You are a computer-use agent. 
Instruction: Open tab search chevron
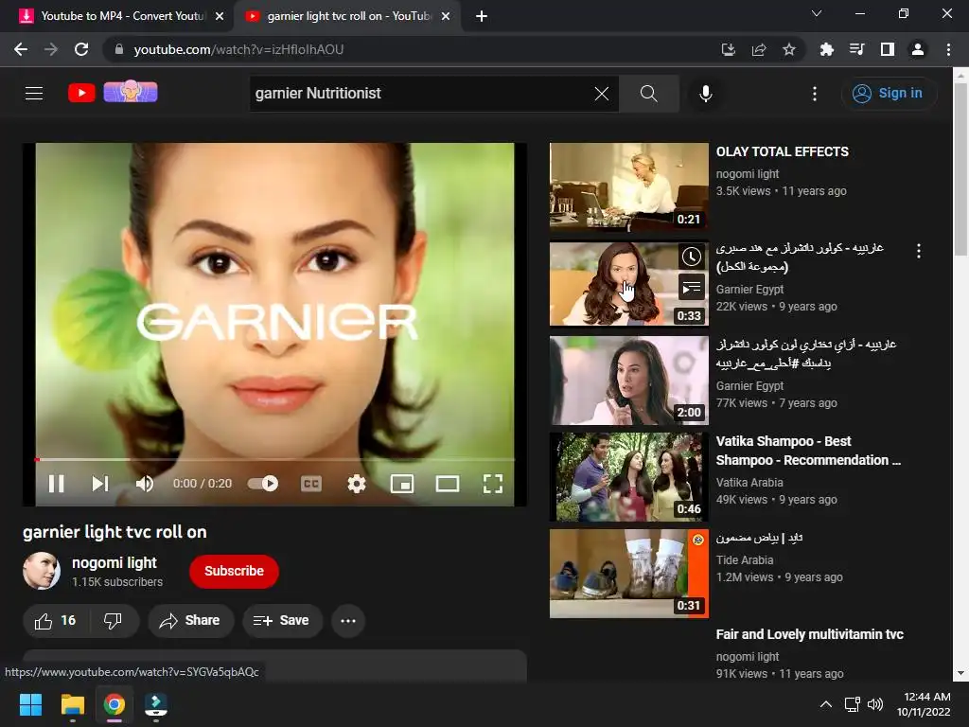(x=817, y=13)
